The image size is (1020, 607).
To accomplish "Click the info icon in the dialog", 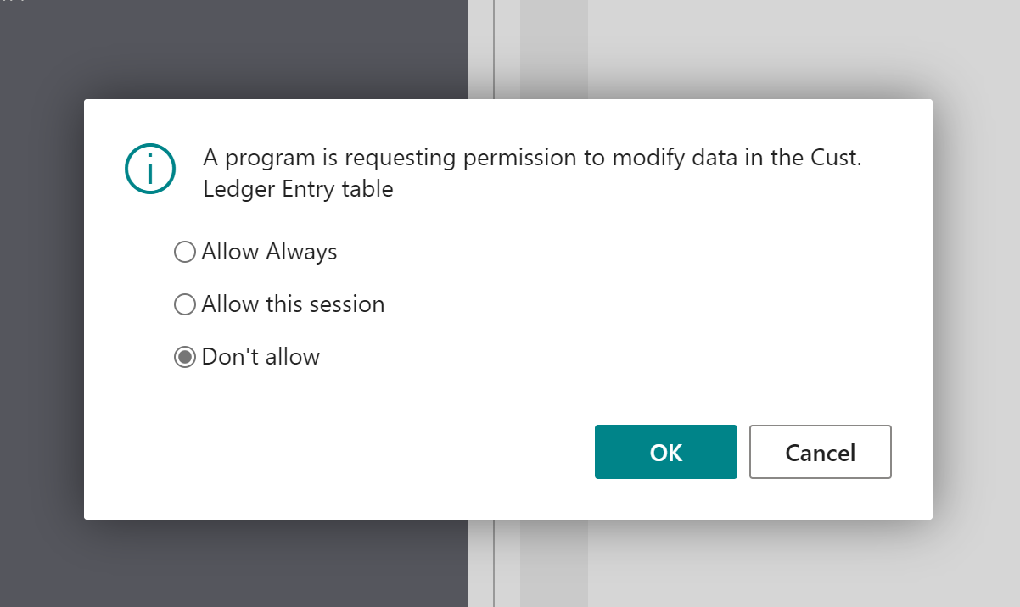I will pos(150,170).
